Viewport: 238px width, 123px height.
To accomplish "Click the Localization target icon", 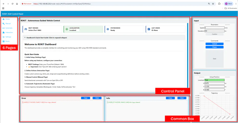I will (67, 29).
